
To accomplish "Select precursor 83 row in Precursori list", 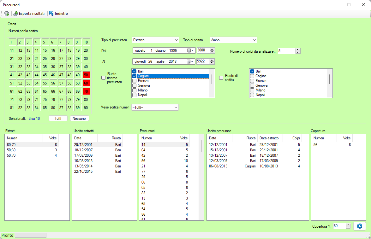I will [x=165, y=193].
